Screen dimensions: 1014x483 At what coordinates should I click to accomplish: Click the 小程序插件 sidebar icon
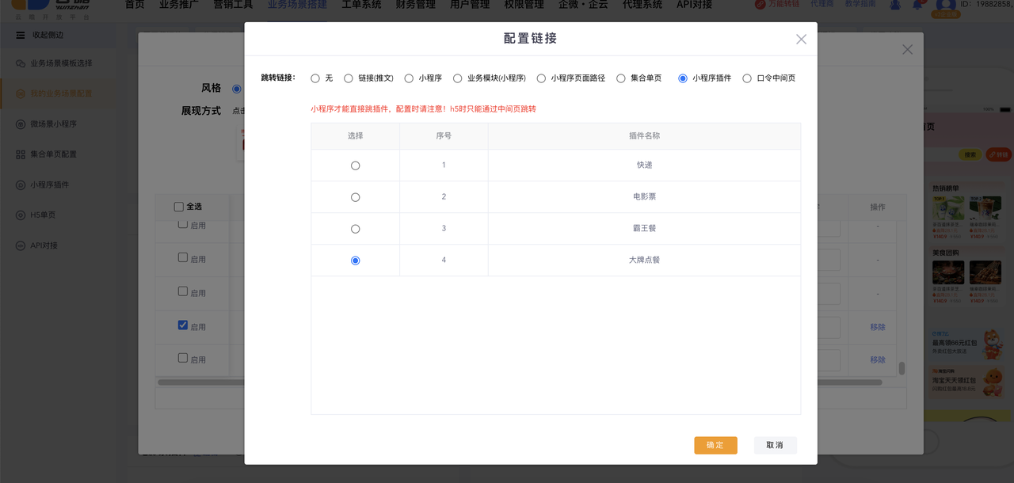[x=21, y=184]
